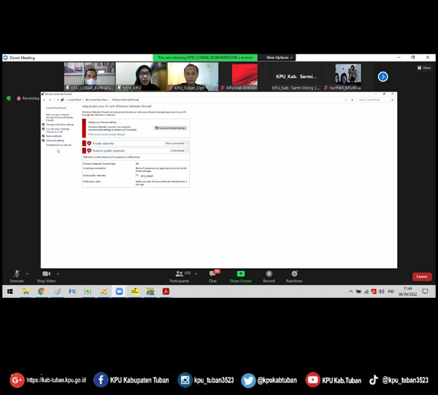
Task: Click the Stop Video camera icon
Action: point(46,274)
